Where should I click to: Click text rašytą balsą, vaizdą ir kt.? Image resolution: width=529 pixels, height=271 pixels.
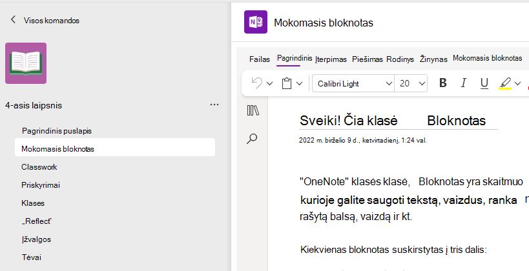point(356,216)
